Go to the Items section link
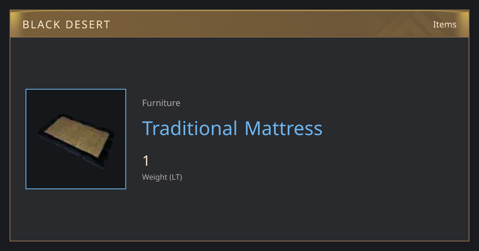Screen dimensions: 479x251 click(x=445, y=24)
